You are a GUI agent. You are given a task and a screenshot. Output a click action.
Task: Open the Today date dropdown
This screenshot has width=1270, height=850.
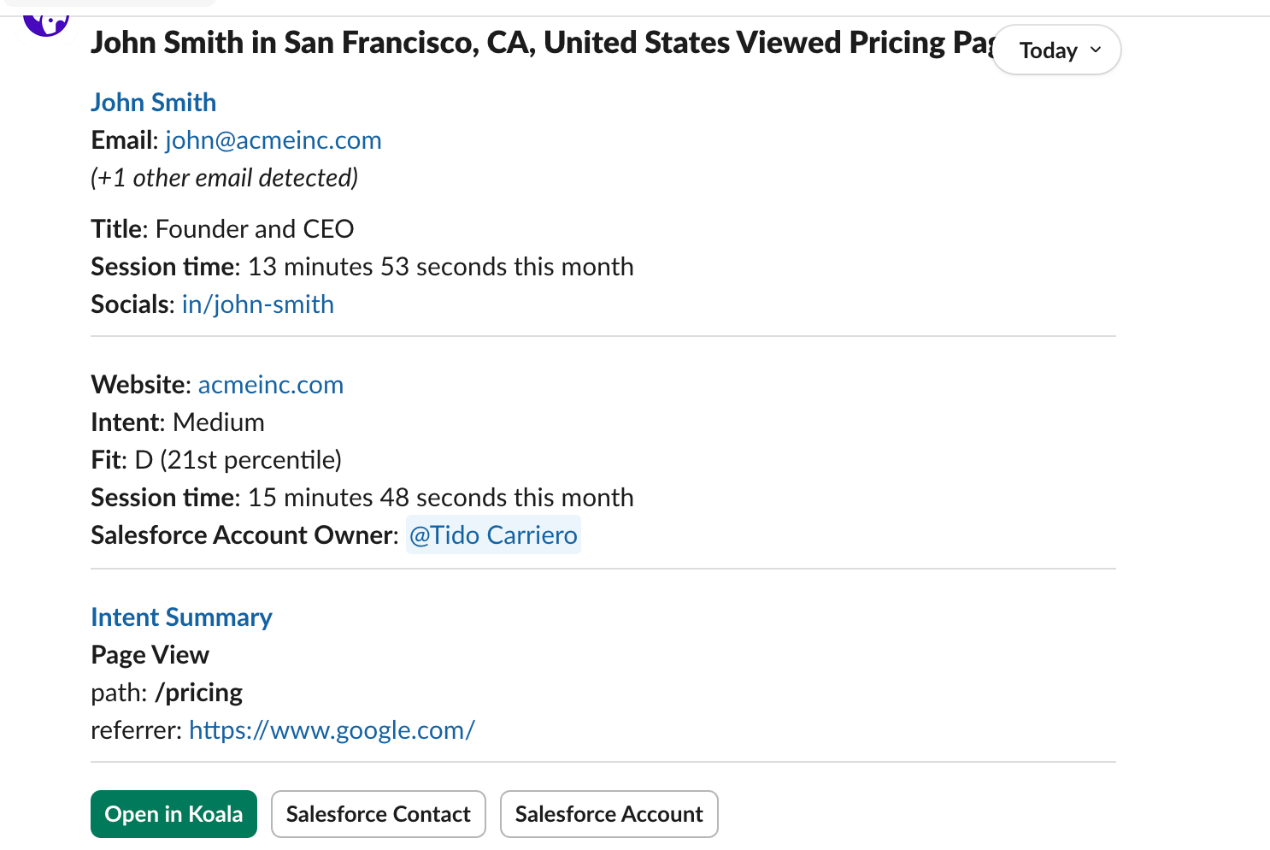(x=1056, y=50)
